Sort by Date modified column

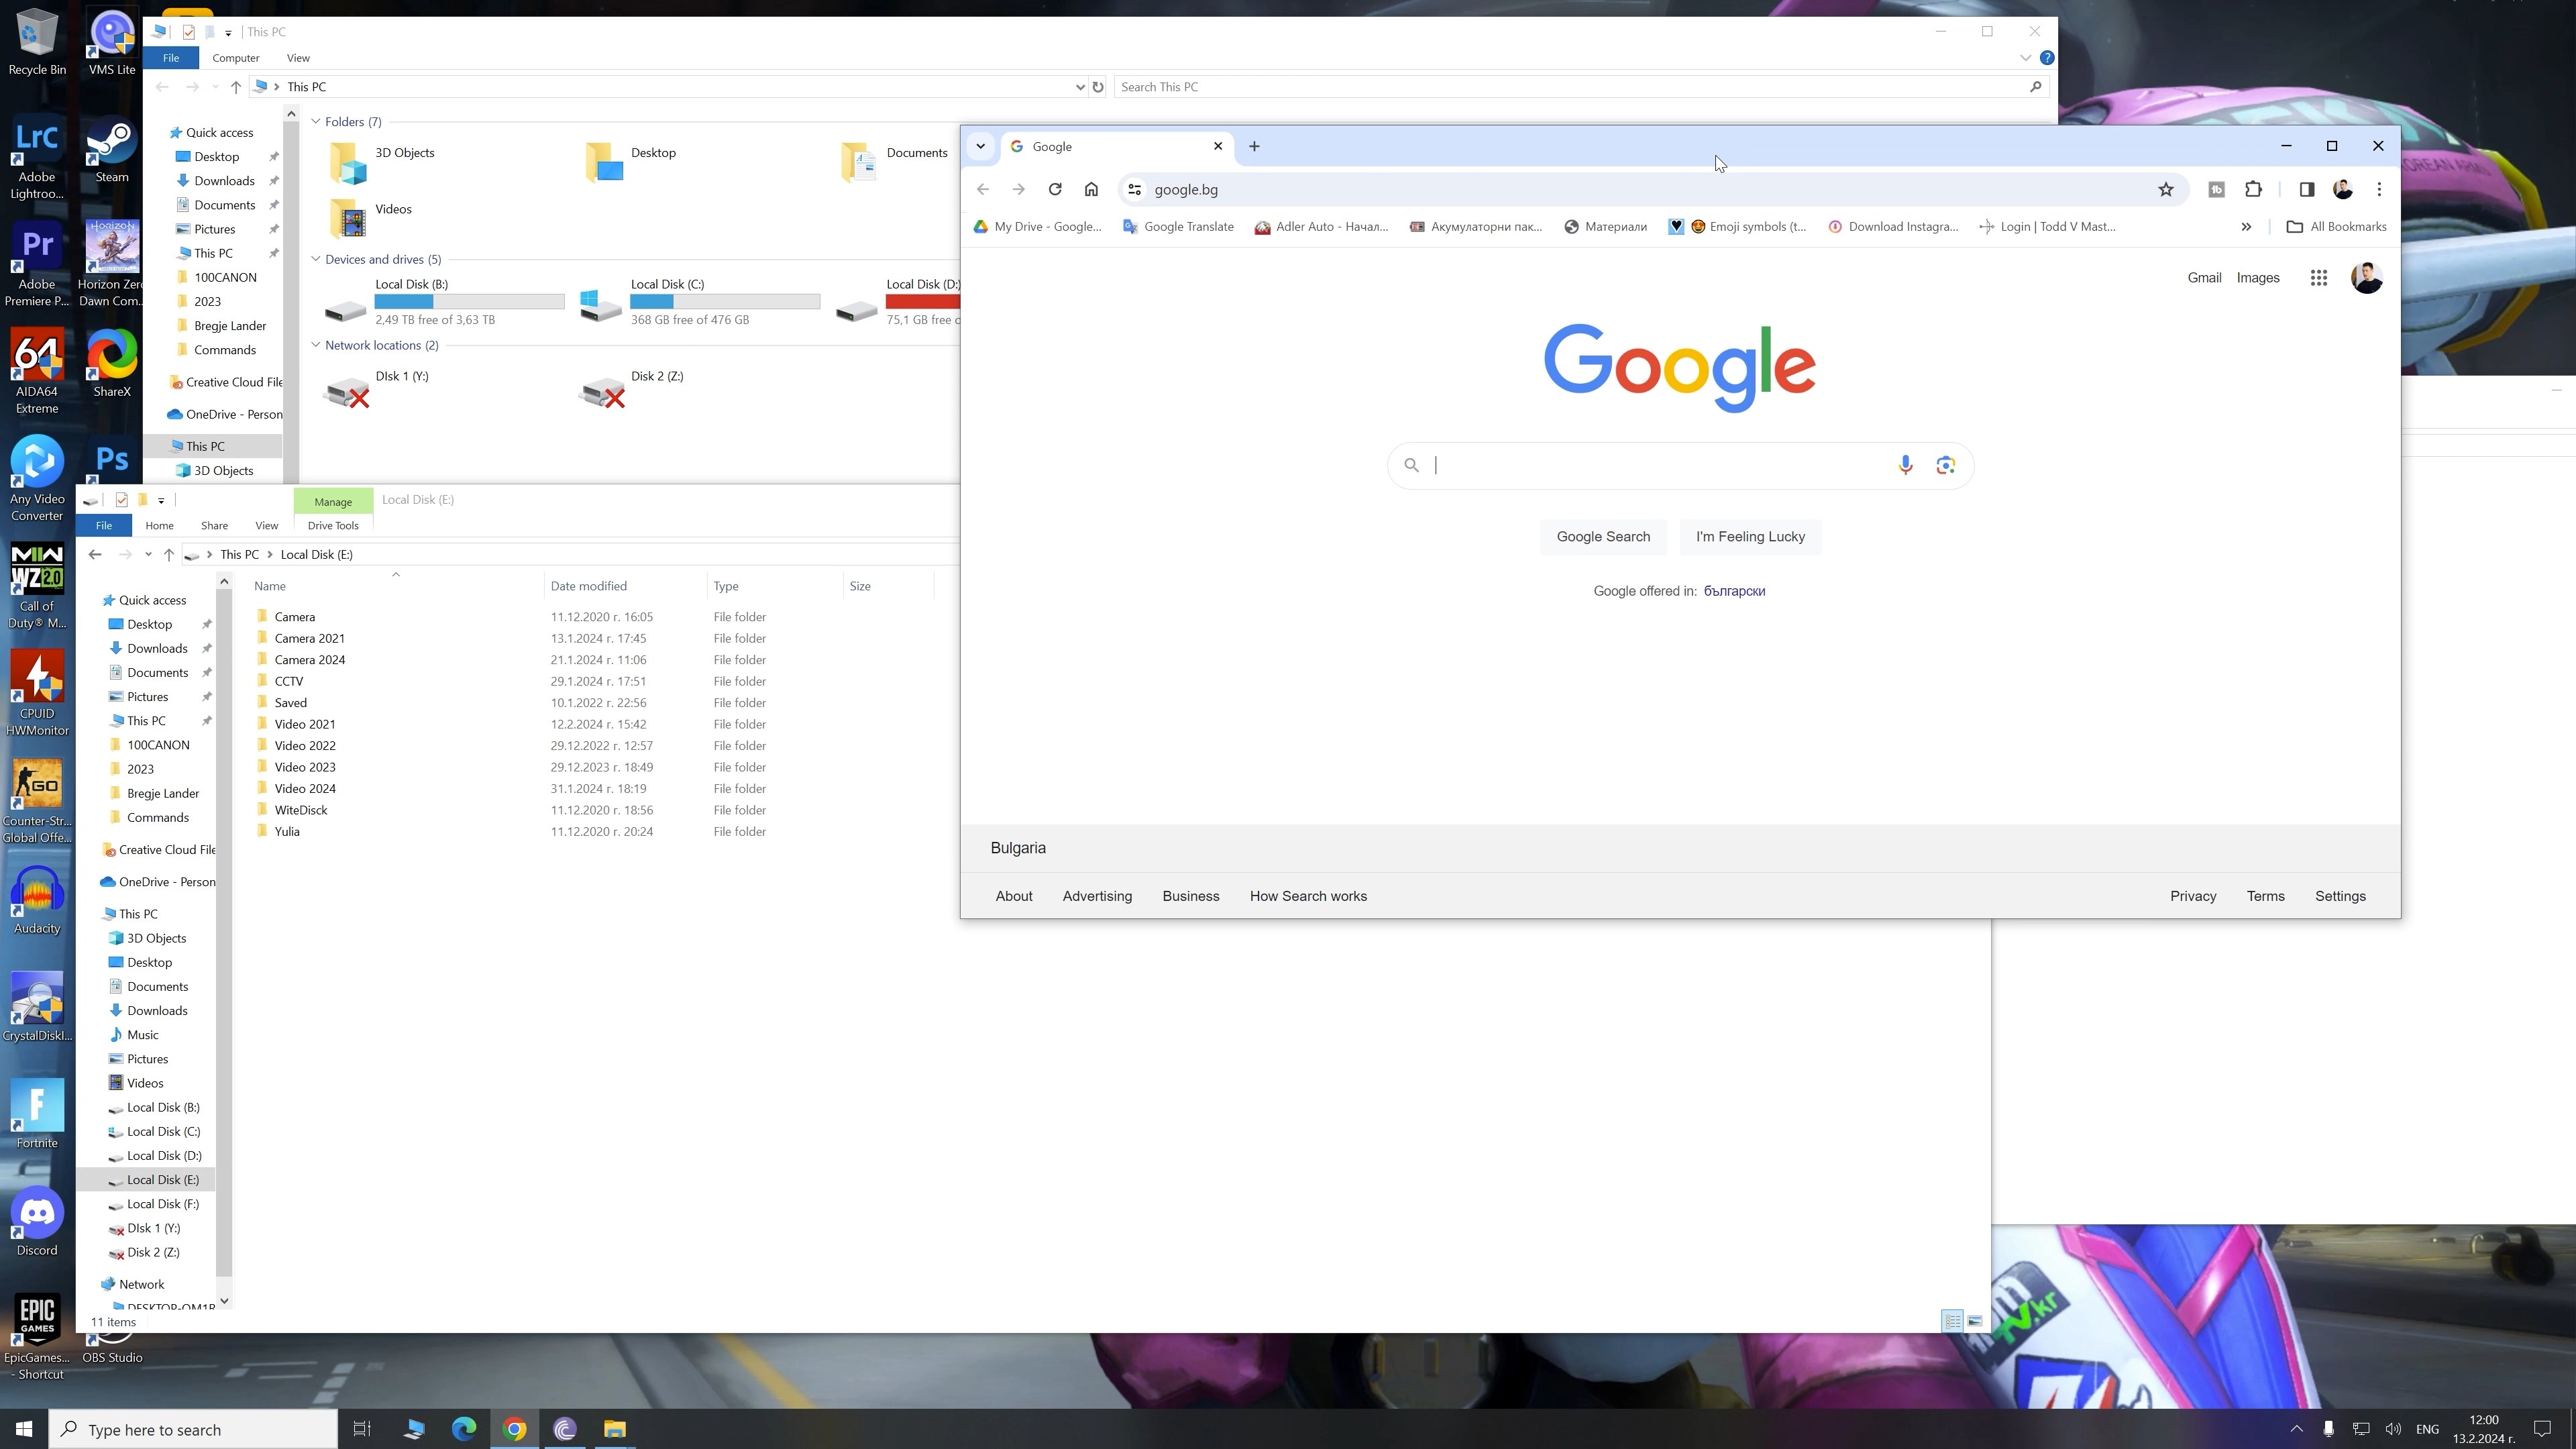(x=589, y=586)
